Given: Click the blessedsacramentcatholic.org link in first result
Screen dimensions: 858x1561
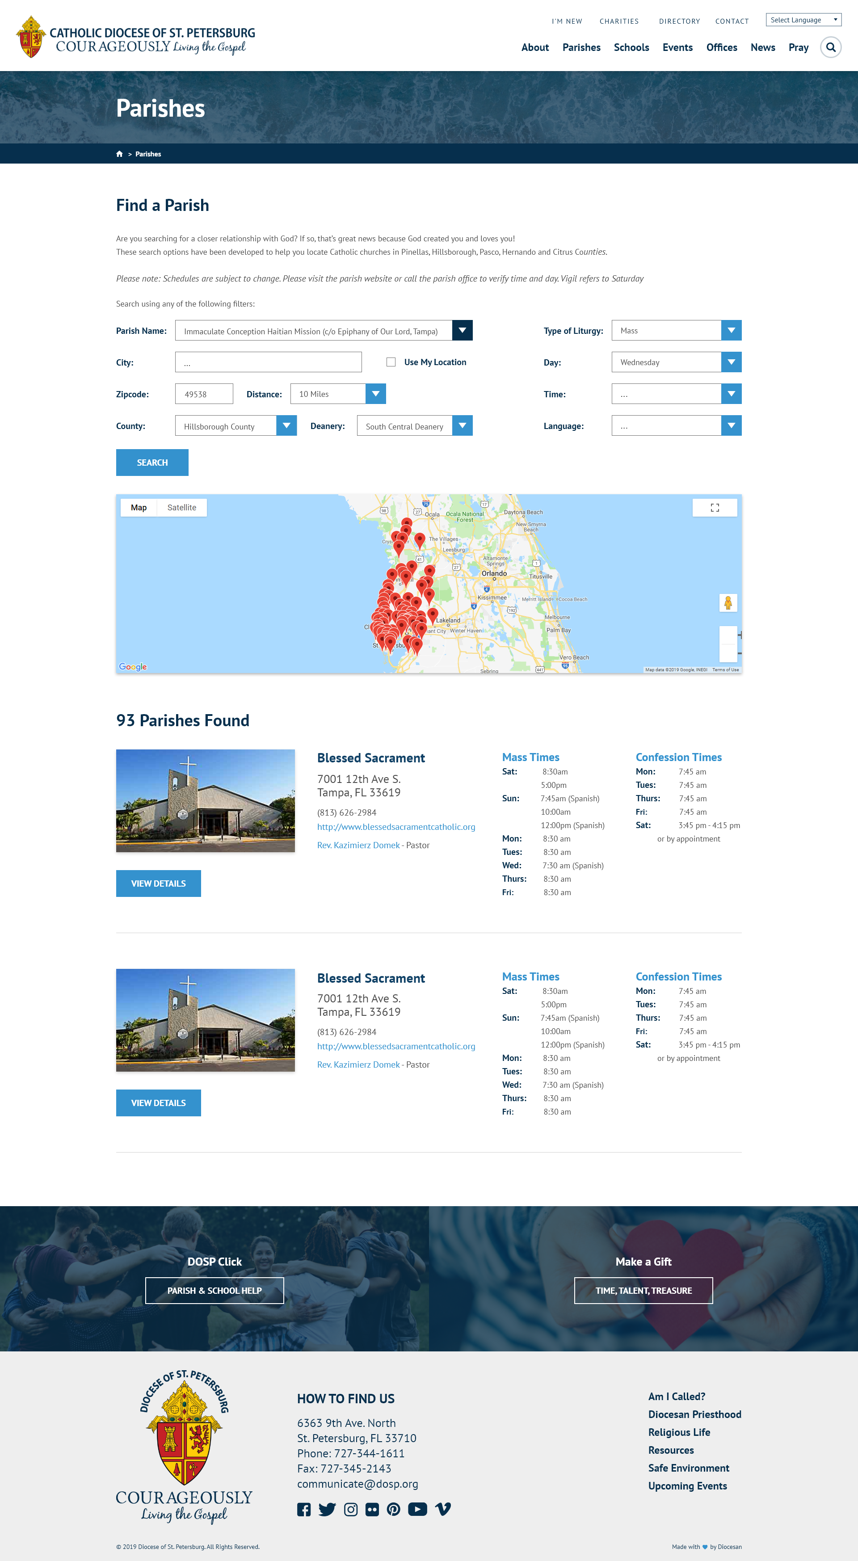Looking at the screenshot, I should [x=395, y=827].
